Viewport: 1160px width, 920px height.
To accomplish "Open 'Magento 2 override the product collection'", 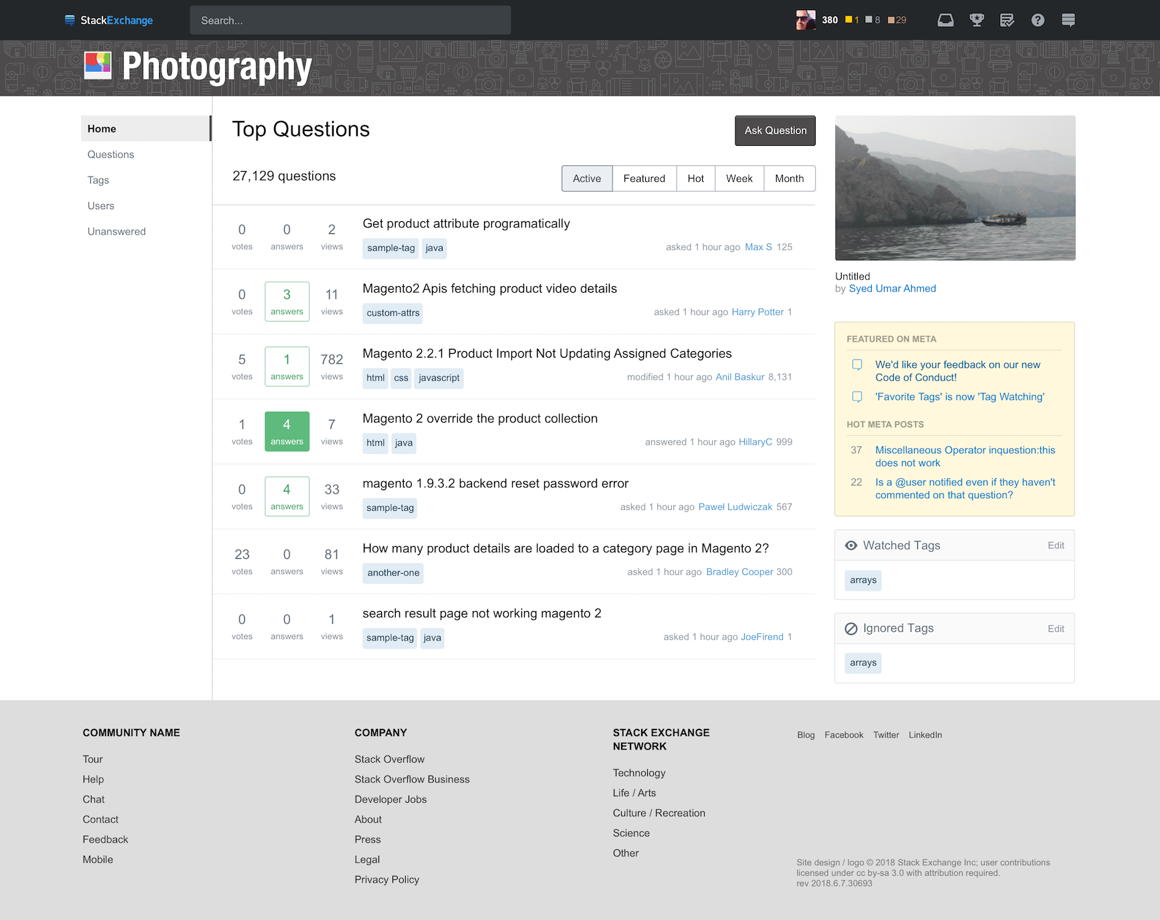I will tap(480, 419).
